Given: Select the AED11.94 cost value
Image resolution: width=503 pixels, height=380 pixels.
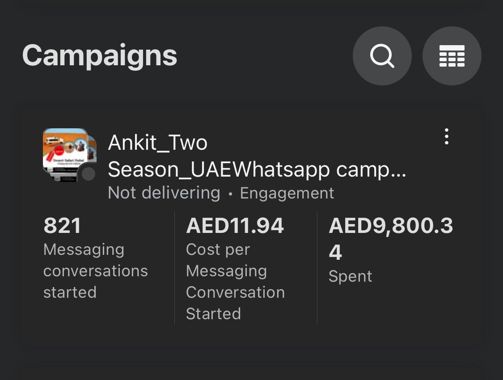Looking at the screenshot, I should click(x=235, y=225).
